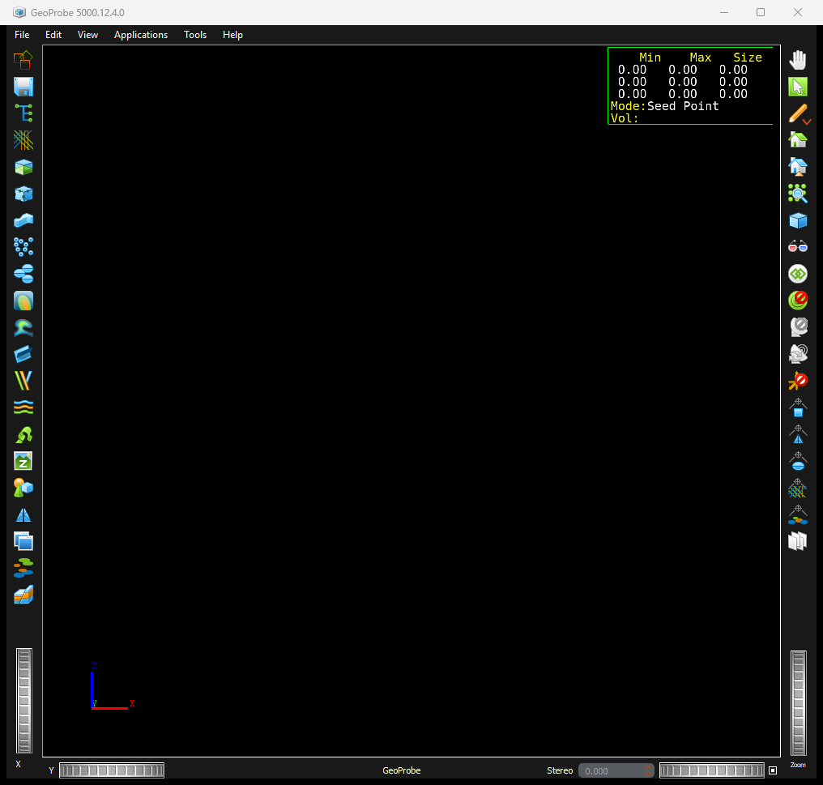Click the blue cube with green dots icon
Viewport: 823px width, 785px height.
[23, 194]
